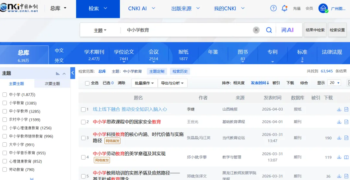Check the 小学教育 (3385) filter
This screenshot has height=180, width=350.
pyautogui.click(x=5, y=103)
